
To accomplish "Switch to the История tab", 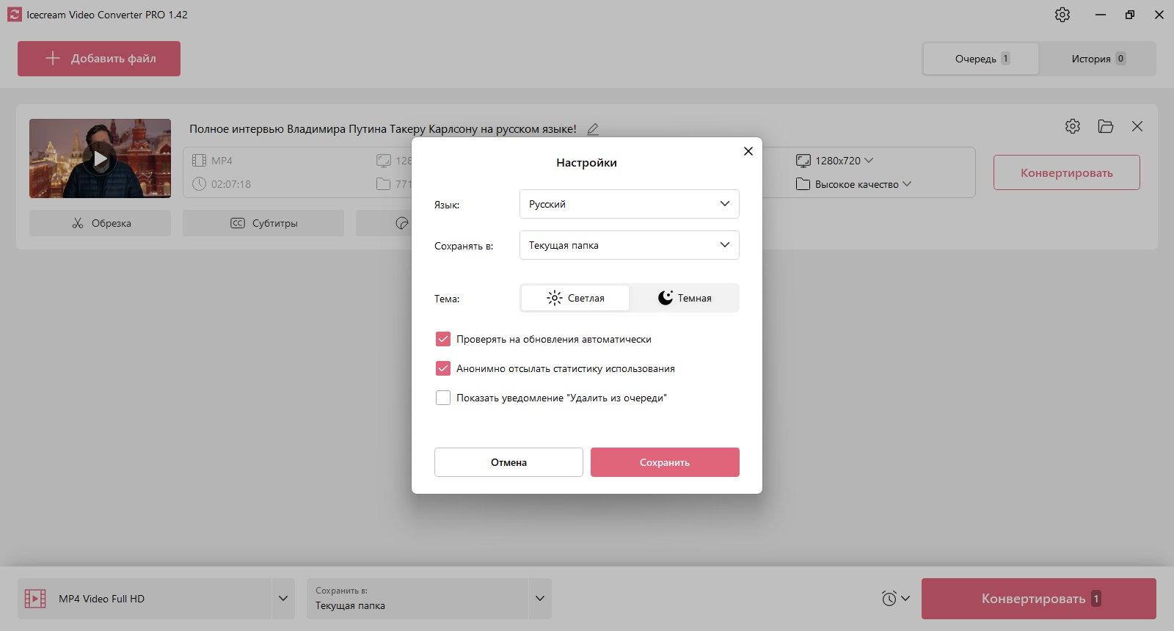I will click(x=1098, y=59).
